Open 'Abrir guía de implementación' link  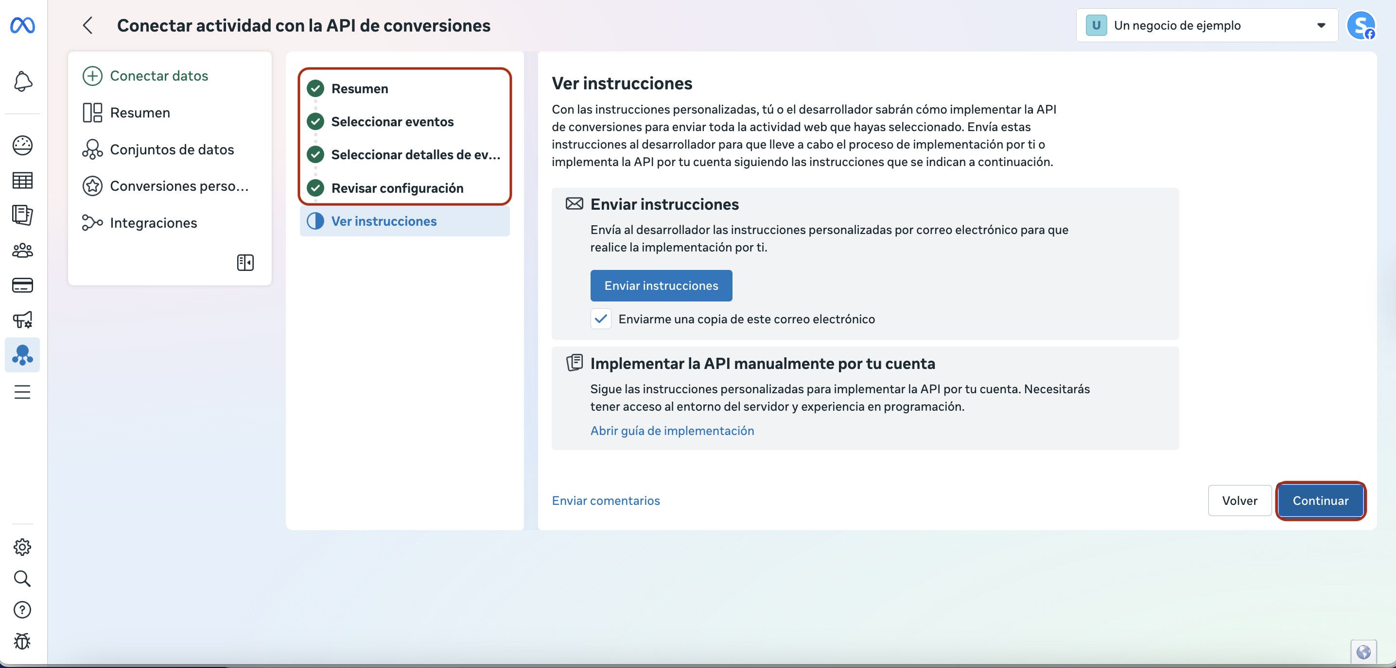tap(671, 430)
